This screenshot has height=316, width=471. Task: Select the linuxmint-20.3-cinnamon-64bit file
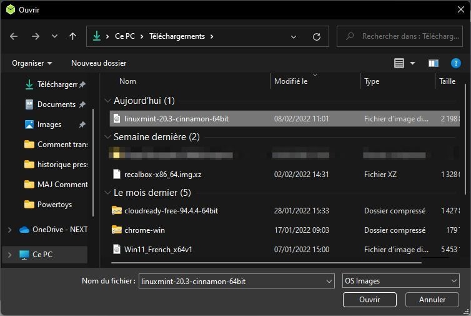(284, 118)
